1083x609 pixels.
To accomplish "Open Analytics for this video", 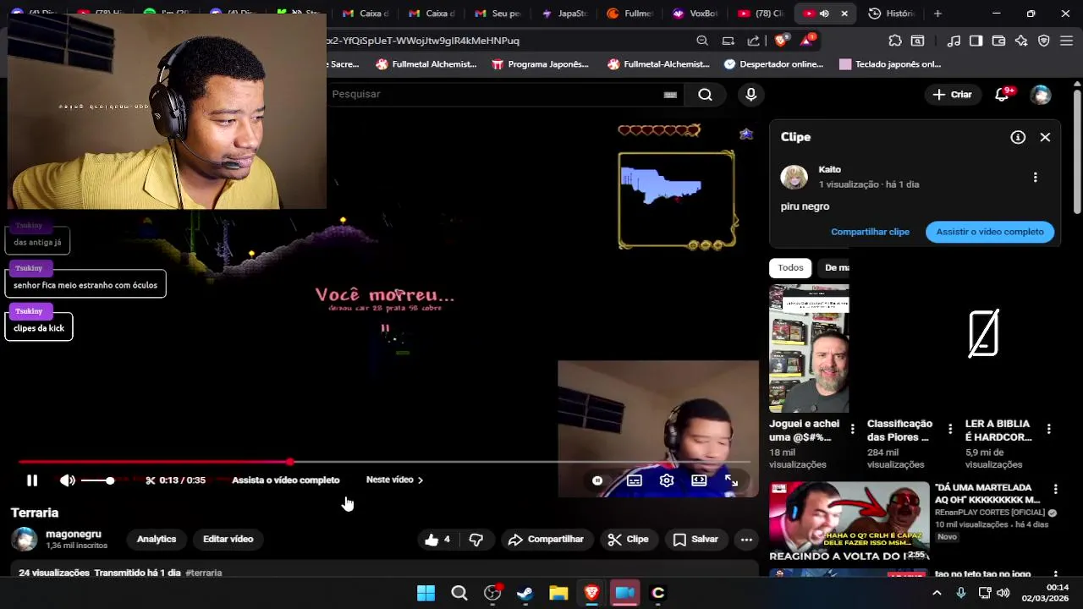I will coord(157,539).
